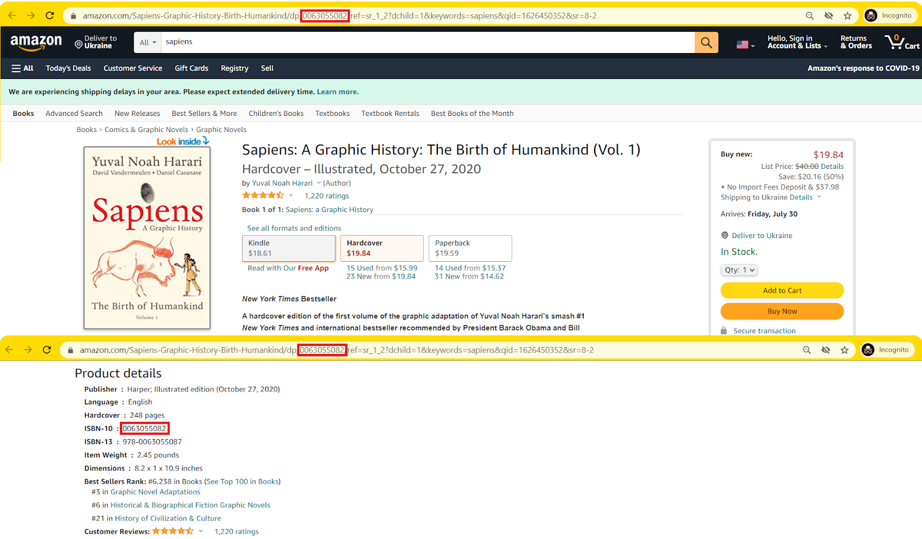Click the tracking blocked eye icon, top bar
The height and width of the screenshot is (539, 922).
(829, 16)
